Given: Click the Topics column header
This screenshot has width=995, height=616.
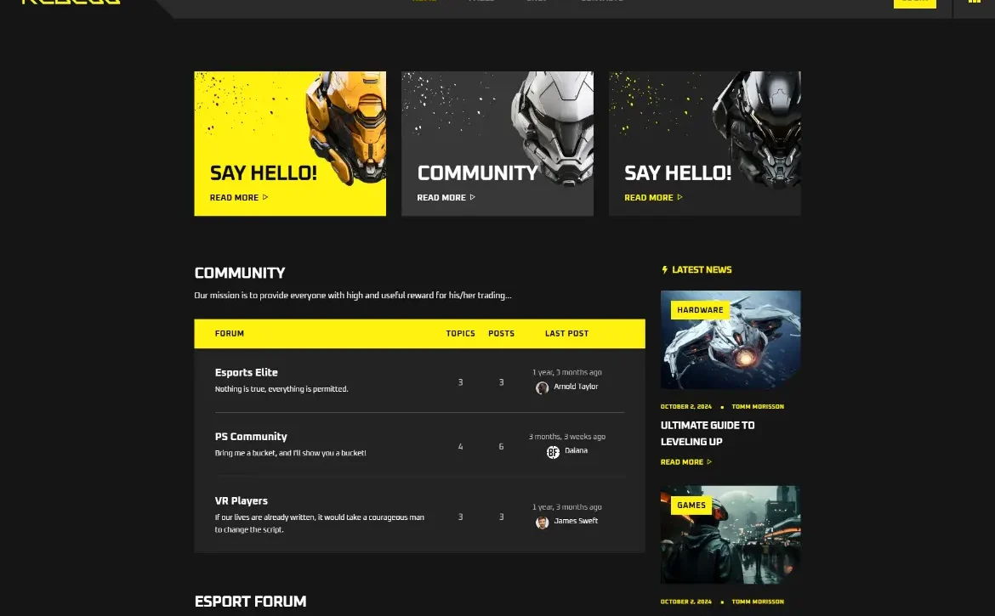Looking at the screenshot, I should coord(461,333).
